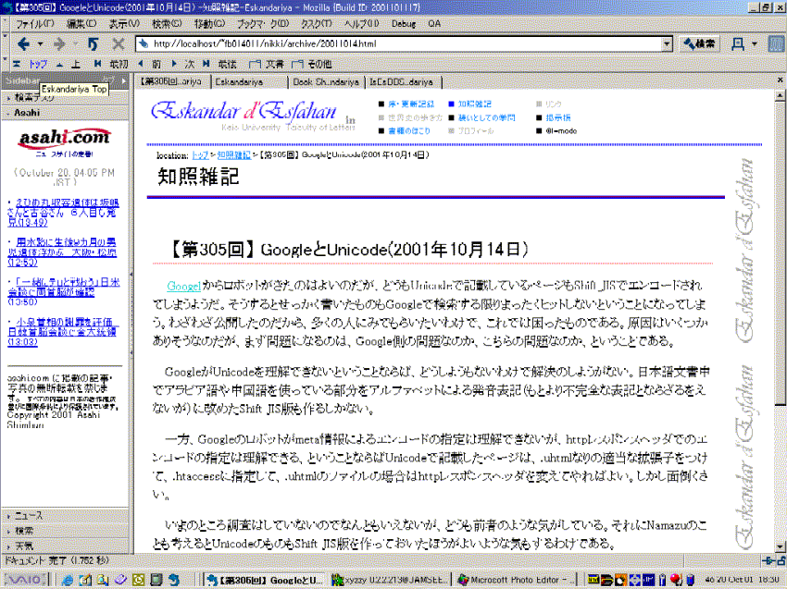Go to 次 (next) in site navigation
The image size is (787, 589).
(x=182, y=64)
